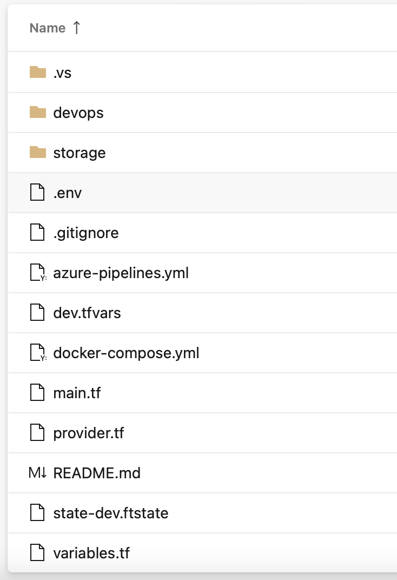Click the devops folder icon
Screen dimensions: 397x580
pyautogui.click(x=37, y=112)
